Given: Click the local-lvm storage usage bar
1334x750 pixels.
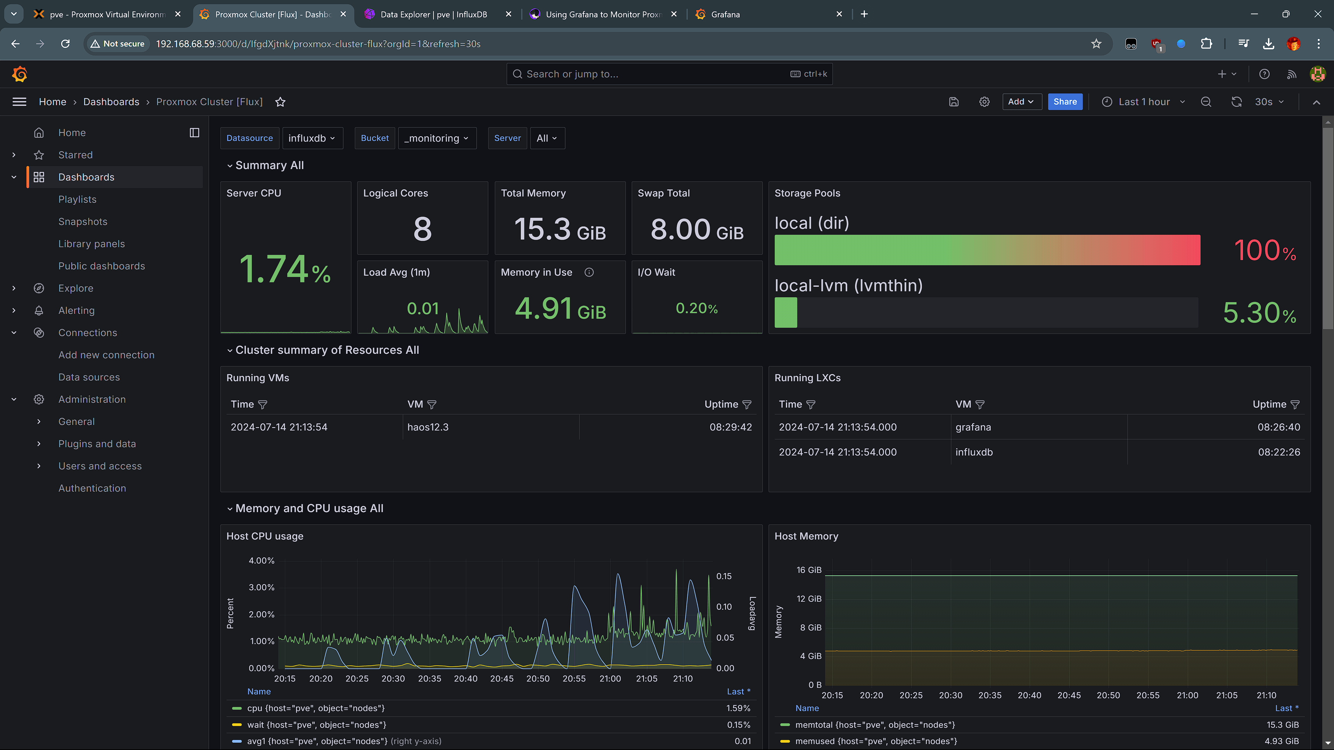Looking at the screenshot, I should coord(987,312).
